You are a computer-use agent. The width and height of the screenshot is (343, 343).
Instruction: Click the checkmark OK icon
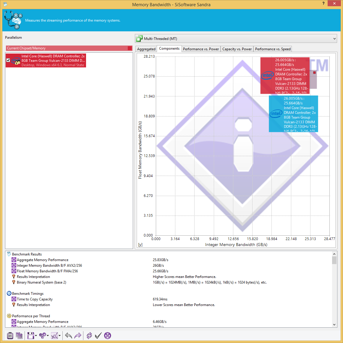click(98, 336)
